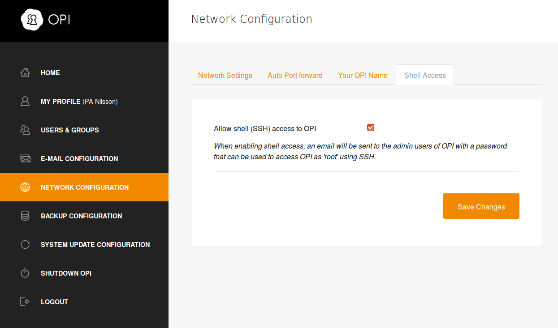Click the Network Configuration globe icon
This screenshot has height=328, width=558.
tap(25, 187)
